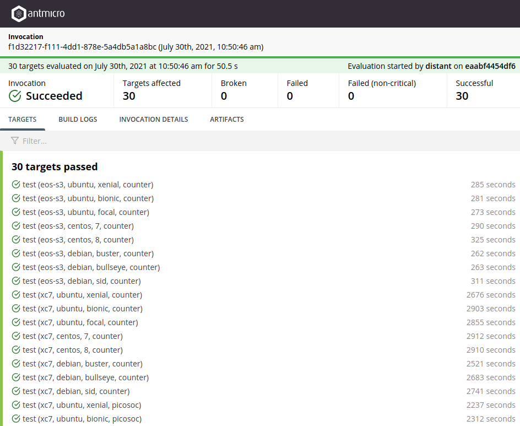Open test (eos-s3, debian, bullseye, counter) target
The image size is (520, 426).
coord(91,267)
